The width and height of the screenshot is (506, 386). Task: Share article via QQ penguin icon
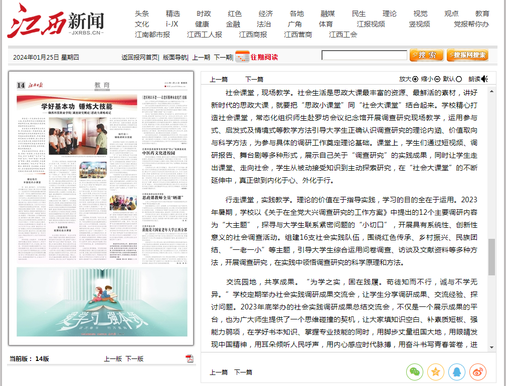point(456,371)
